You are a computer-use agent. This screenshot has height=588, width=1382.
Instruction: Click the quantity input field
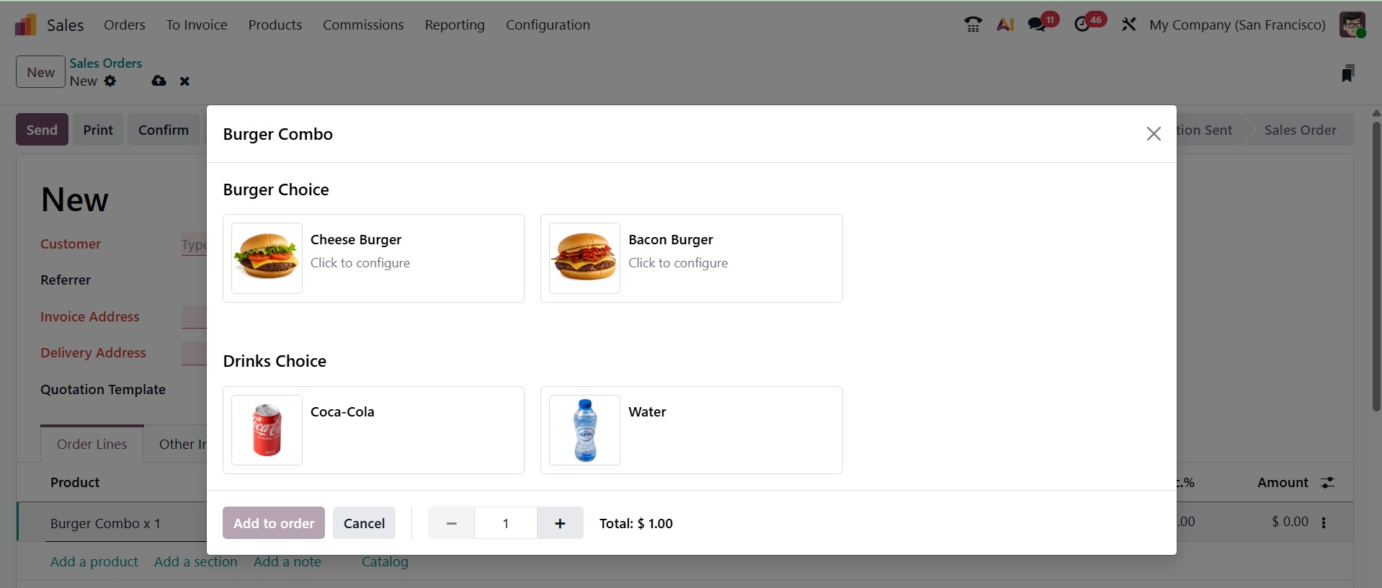point(506,523)
